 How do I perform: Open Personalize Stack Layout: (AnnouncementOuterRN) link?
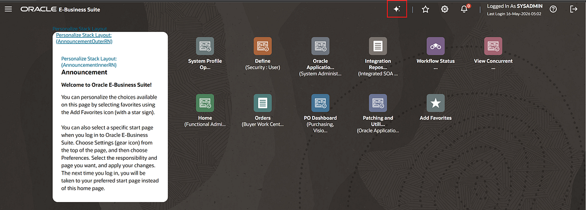(84, 38)
